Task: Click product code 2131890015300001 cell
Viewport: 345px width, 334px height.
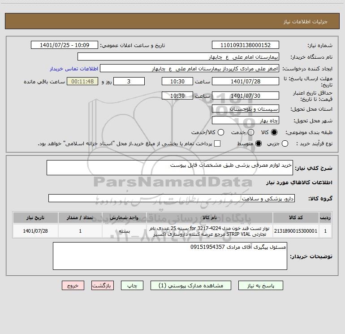Action: (x=296, y=231)
